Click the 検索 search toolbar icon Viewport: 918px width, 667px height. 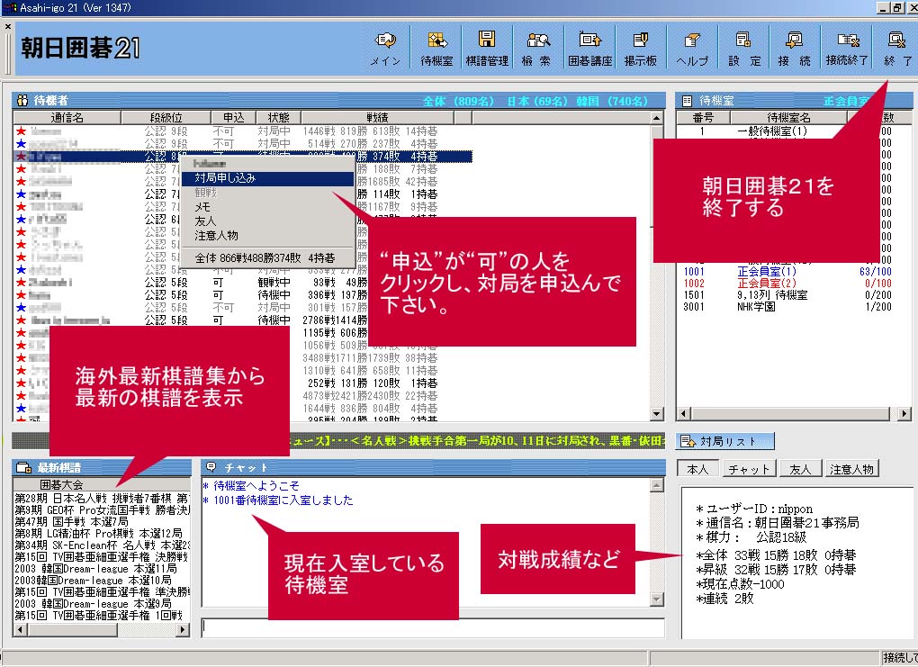click(x=536, y=48)
